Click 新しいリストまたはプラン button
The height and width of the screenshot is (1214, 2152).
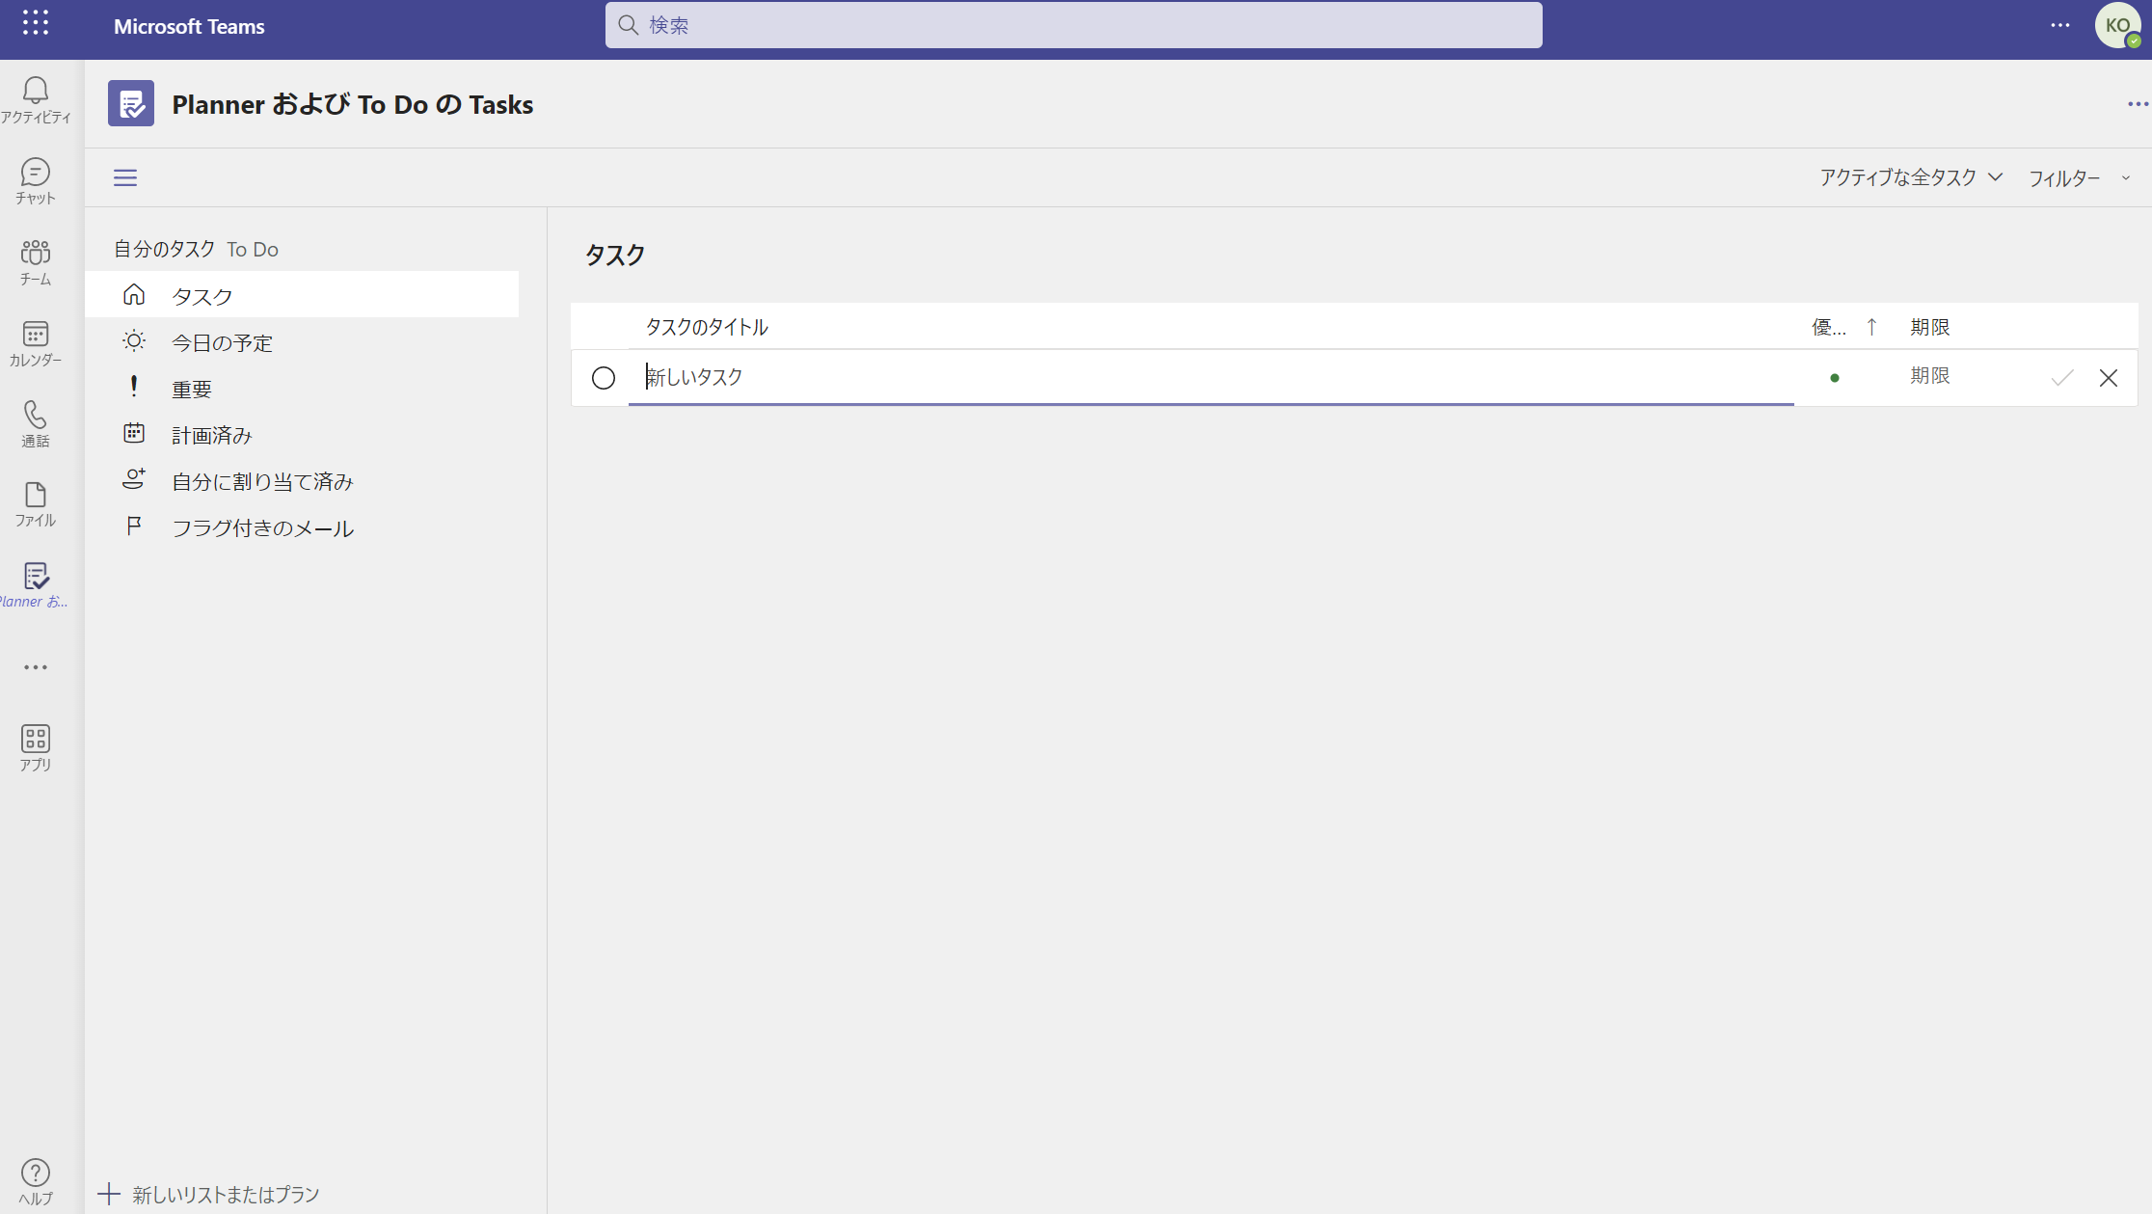pyautogui.click(x=209, y=1194)
